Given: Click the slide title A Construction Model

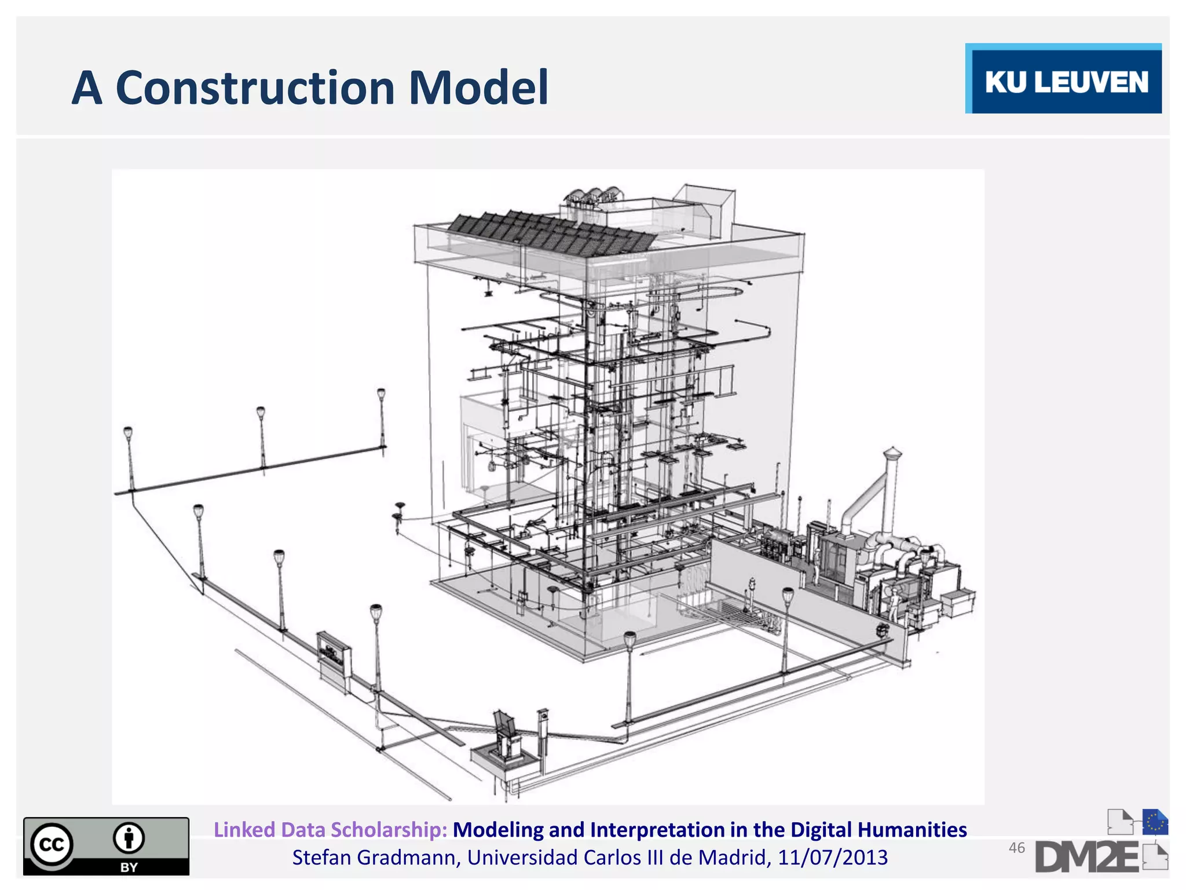Looking at the screenshot, I should (310, 88).
